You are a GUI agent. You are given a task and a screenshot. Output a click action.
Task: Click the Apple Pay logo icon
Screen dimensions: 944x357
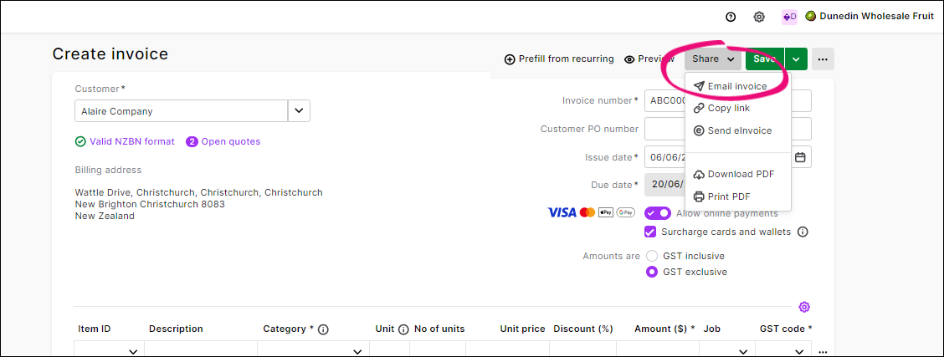pos(606,212)
